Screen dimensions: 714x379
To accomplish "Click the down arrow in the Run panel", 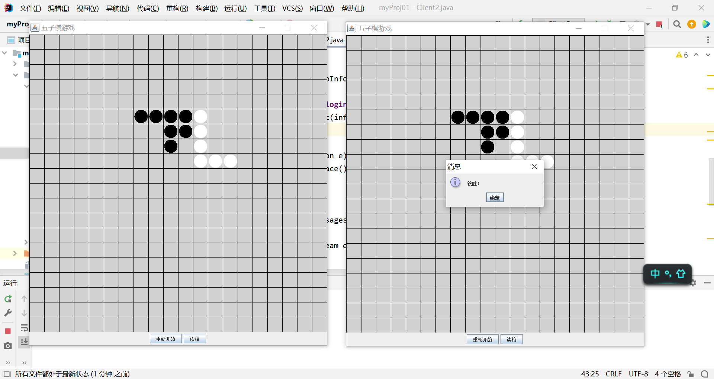I will point(24,313).
